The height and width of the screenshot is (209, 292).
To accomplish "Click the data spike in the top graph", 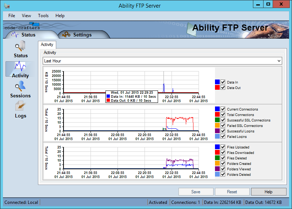I will (164, 87).
